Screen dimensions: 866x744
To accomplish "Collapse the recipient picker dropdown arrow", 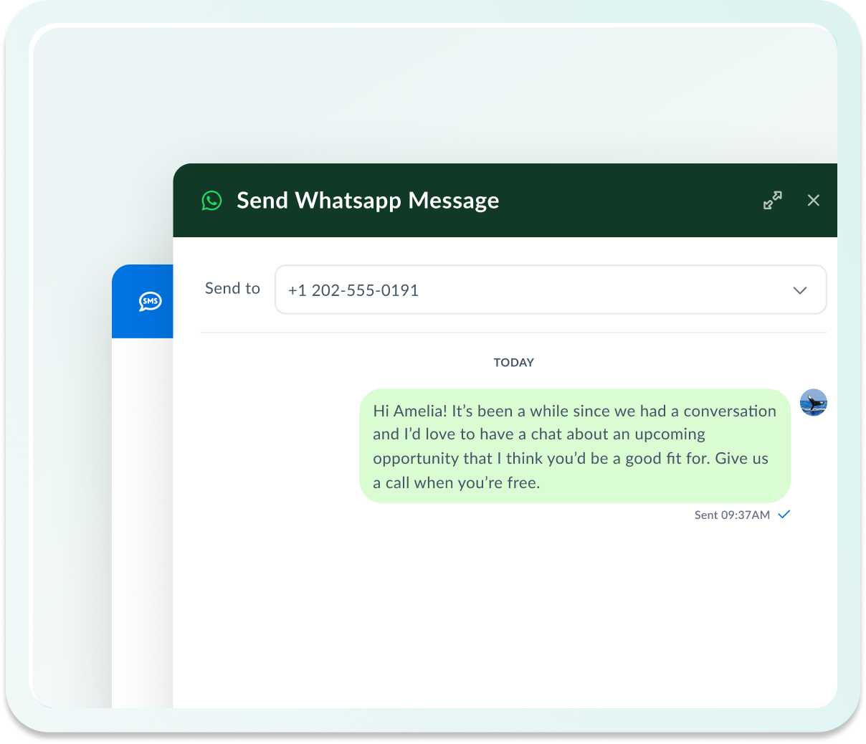I will [801, 290].
